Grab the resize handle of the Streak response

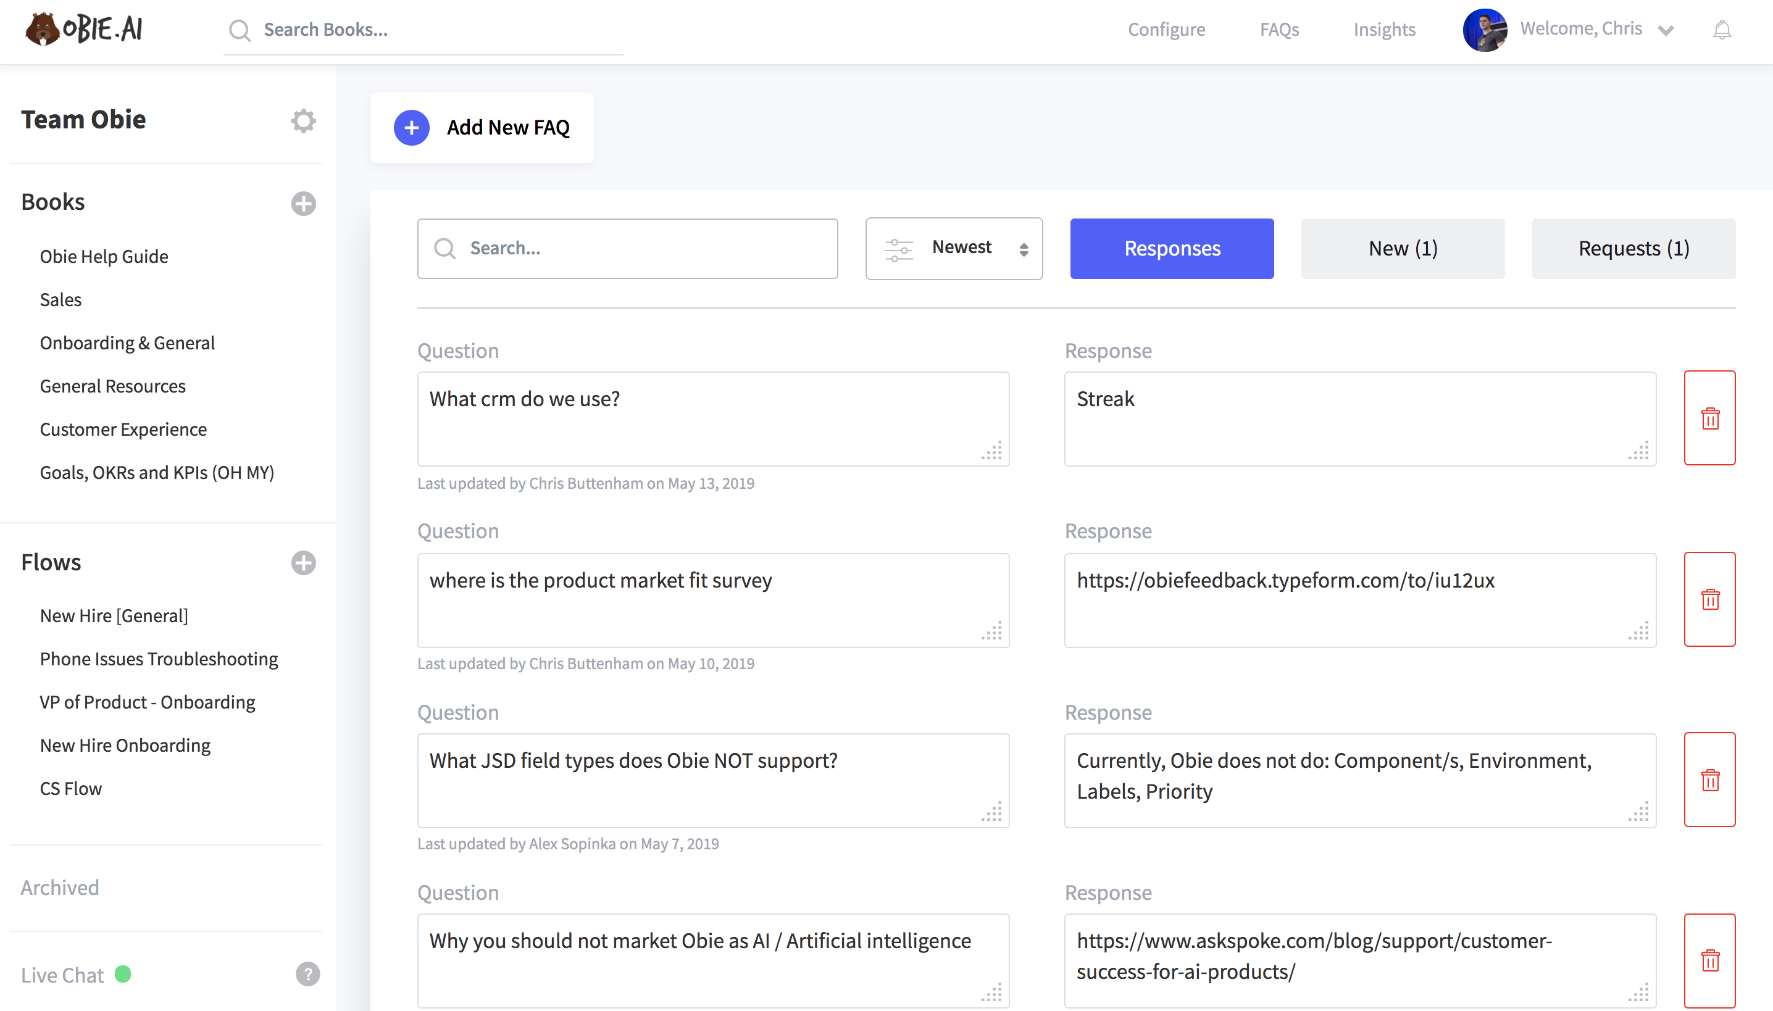pyautogui.click(x=1639, y=450)
